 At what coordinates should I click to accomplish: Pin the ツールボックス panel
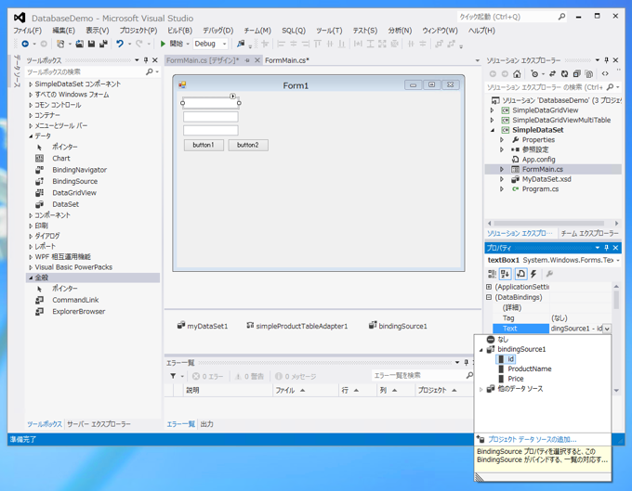pyautogui.click(x=146, y=60)
